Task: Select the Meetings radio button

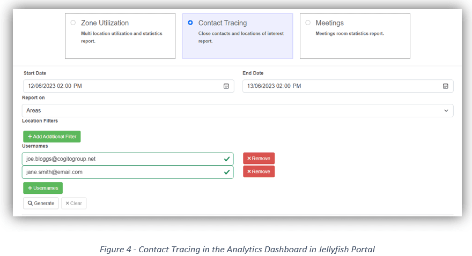Action: pos(308,23)
